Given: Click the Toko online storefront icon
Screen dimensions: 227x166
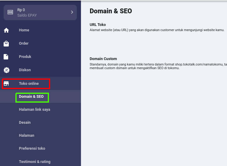Looking at the screenshot, I should [x=6, y=84].
